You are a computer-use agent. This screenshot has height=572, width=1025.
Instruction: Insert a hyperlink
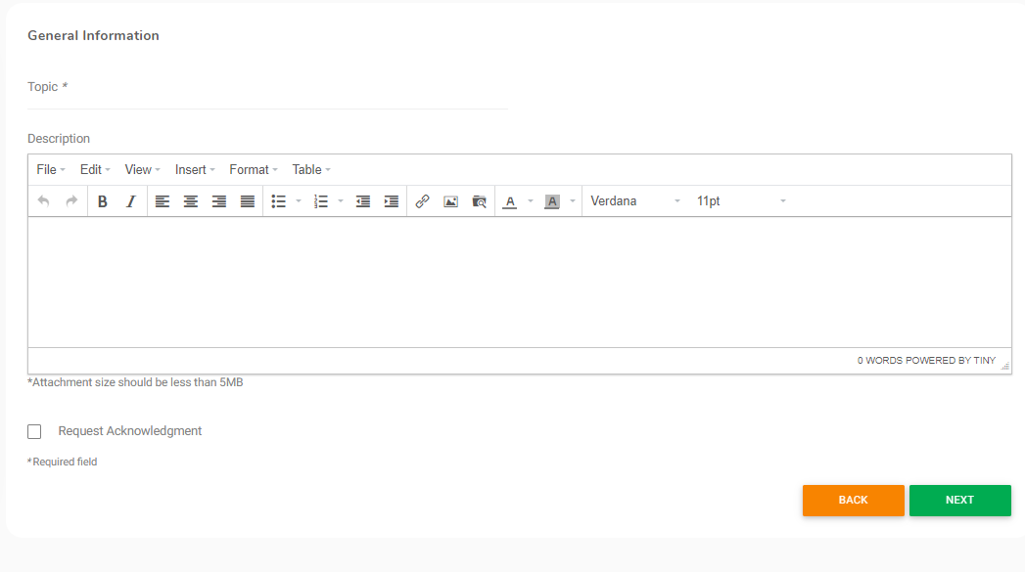coord(422,201)
